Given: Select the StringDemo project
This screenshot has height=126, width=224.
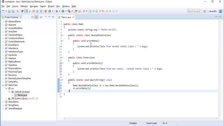Looking at the screenshot, I should coord(13,105).
